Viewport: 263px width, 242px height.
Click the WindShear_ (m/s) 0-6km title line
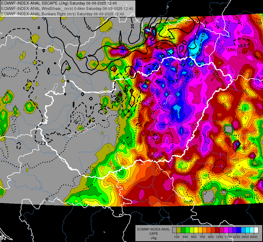point(67,9)
